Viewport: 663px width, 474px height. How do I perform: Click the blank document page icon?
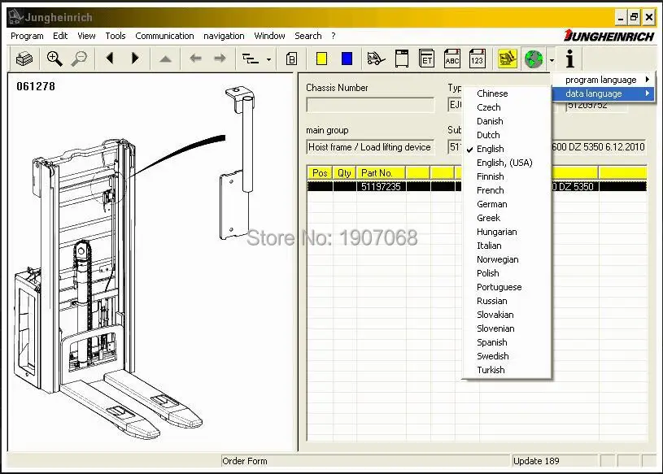tap(402, 59)
